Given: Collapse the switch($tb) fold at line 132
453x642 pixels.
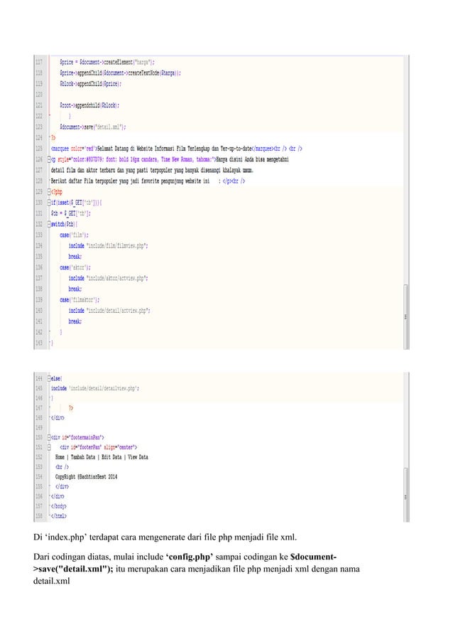Looking at the screenshot, I should click(50, 224).
